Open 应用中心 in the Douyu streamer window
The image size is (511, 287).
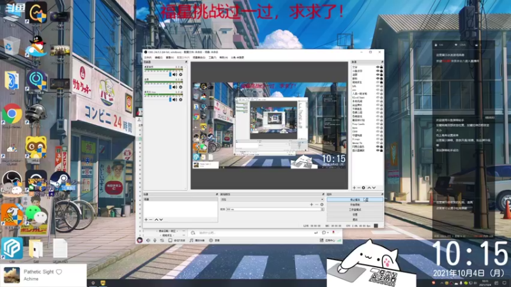point(328,240)
